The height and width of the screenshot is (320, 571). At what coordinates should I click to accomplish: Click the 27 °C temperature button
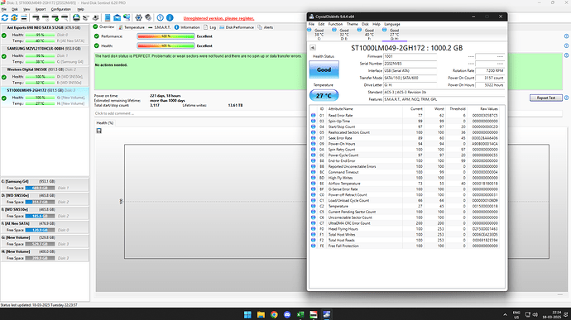coord(324,95)
